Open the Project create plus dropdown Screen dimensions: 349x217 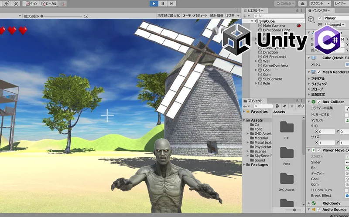246,106
